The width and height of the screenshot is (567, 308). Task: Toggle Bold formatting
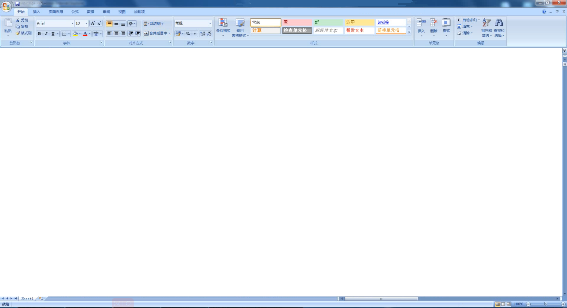(39, 34)
